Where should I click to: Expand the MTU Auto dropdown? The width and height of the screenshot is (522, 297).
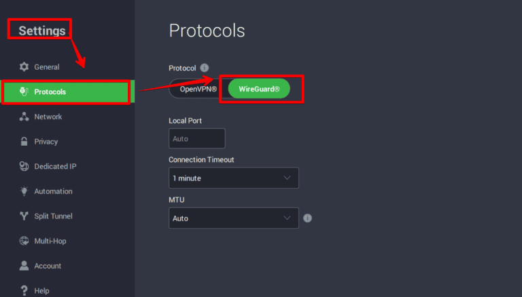(233, 218)
